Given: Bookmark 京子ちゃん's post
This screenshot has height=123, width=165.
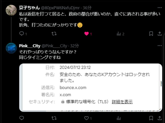Looking at the screenshot, I should (151, 34).
